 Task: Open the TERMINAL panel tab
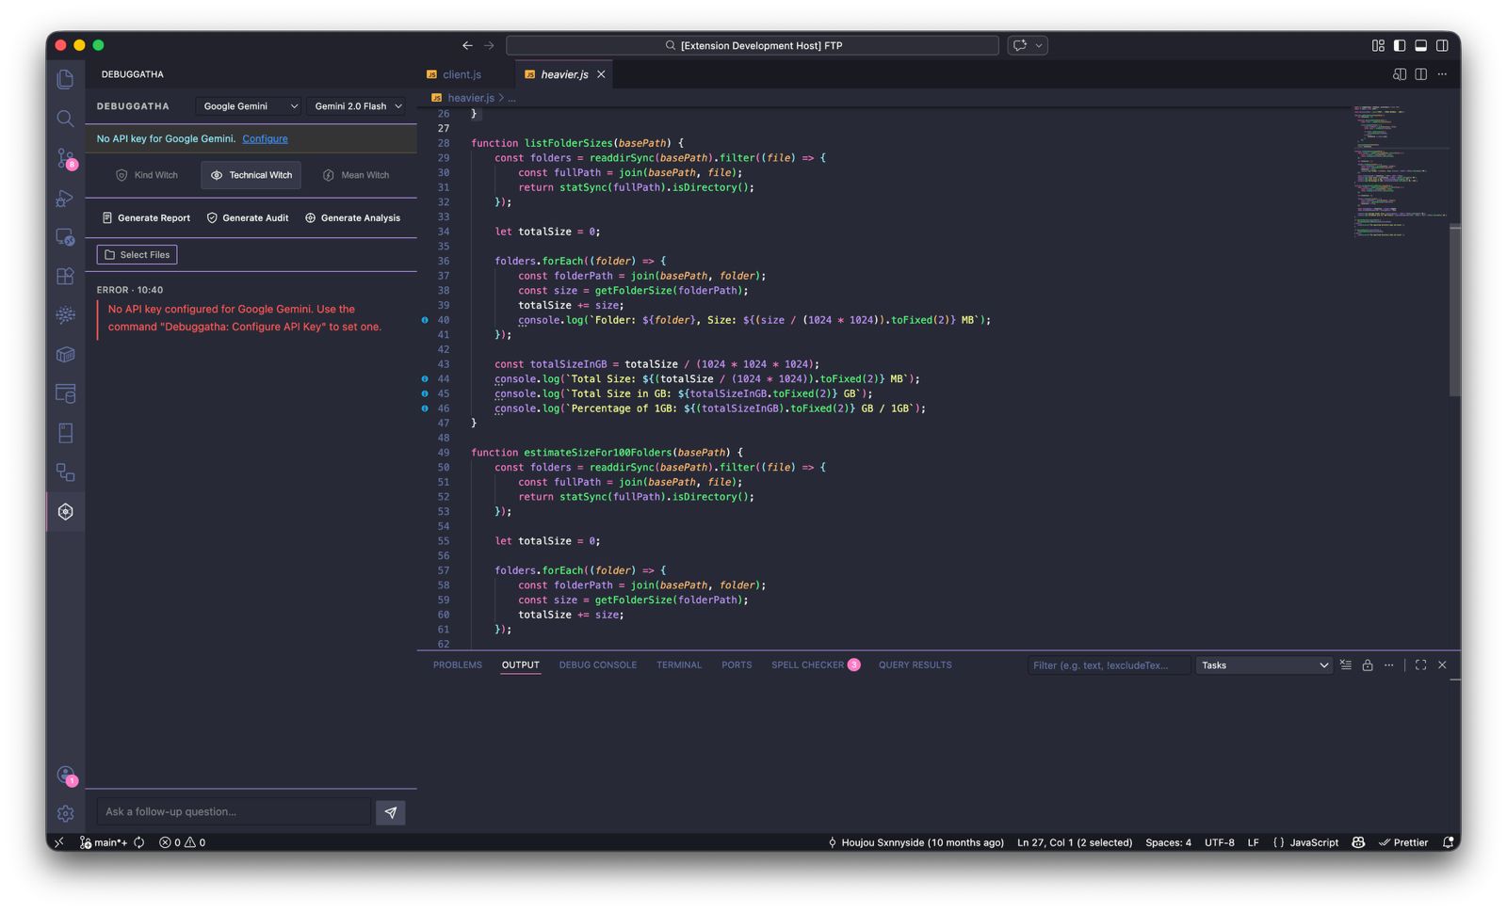(x=679, y=665)
